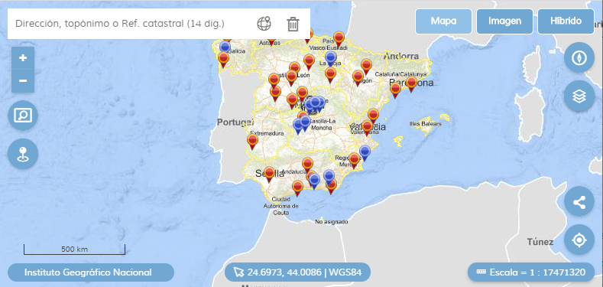Click the zoom in plus button

pos(23,58)
